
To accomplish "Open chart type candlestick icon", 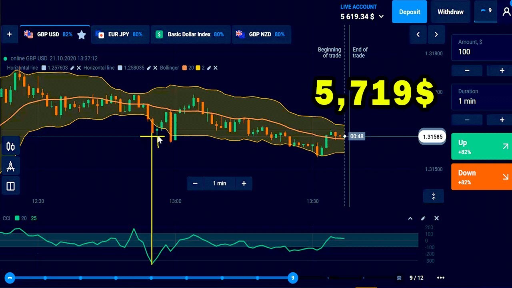I will (x=10, y=147).
